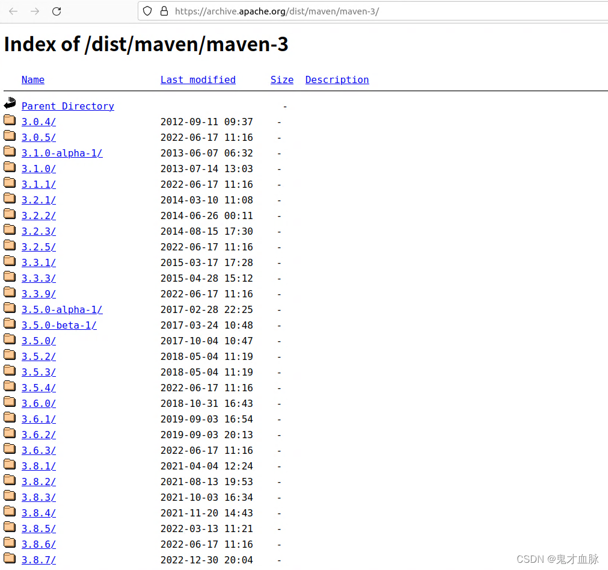Open the 3.0.5/ directory link
The image size is (608, 570).
pyautogui.click(x=38, y=137)
